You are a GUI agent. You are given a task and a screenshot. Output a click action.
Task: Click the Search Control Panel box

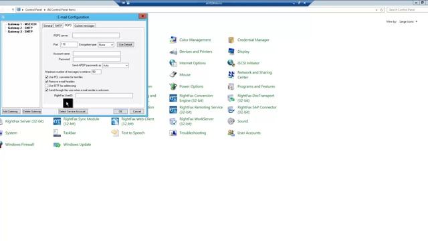point(407,10)
